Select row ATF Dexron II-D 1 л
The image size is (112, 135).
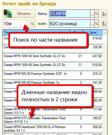click(53, 111)
